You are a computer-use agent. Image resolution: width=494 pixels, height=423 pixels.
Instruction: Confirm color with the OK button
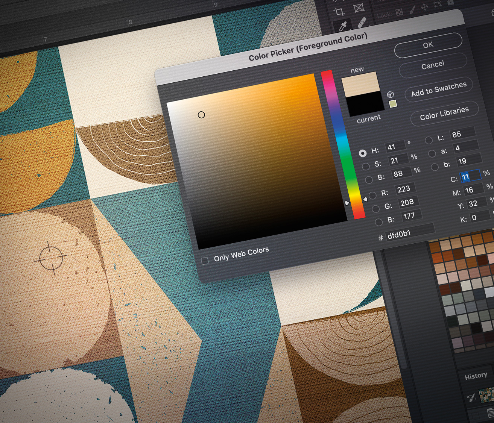pyautogui.click(x=428, y=45)
